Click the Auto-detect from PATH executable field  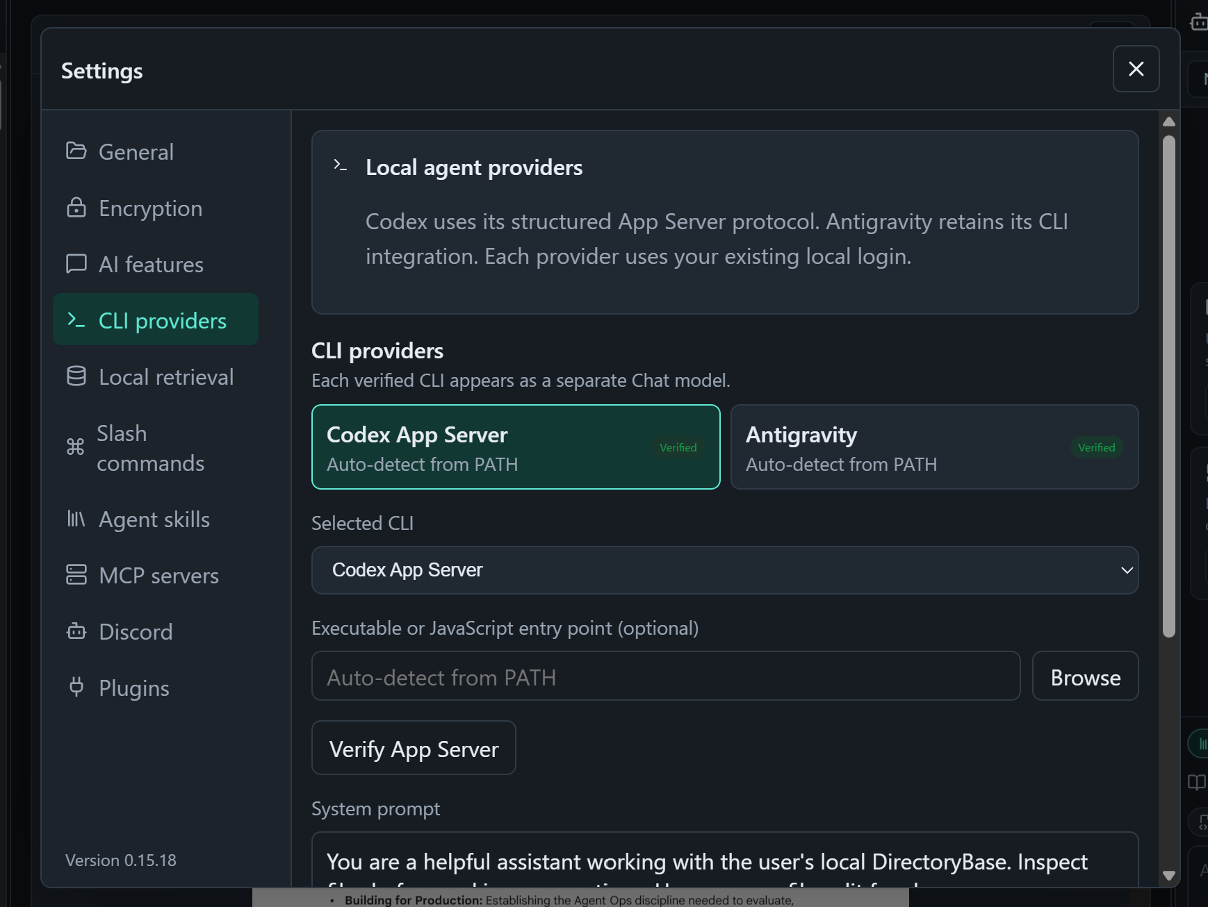pos(666,676)
